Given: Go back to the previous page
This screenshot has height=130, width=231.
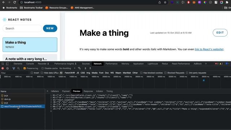Looking at the screenshot, I should [x=4, y=3].
